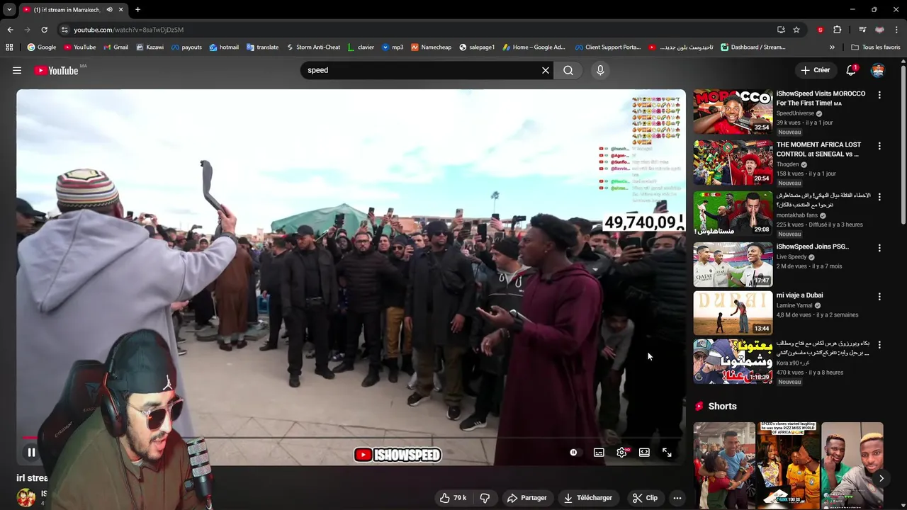Viewport: 907px width, 510px height.
Task: Open the Gmail bookmark
Action: 116,47
